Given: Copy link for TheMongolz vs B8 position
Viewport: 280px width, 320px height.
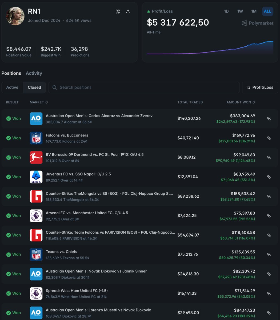Looking at the screenshot, I should click(x=269, y=197).
